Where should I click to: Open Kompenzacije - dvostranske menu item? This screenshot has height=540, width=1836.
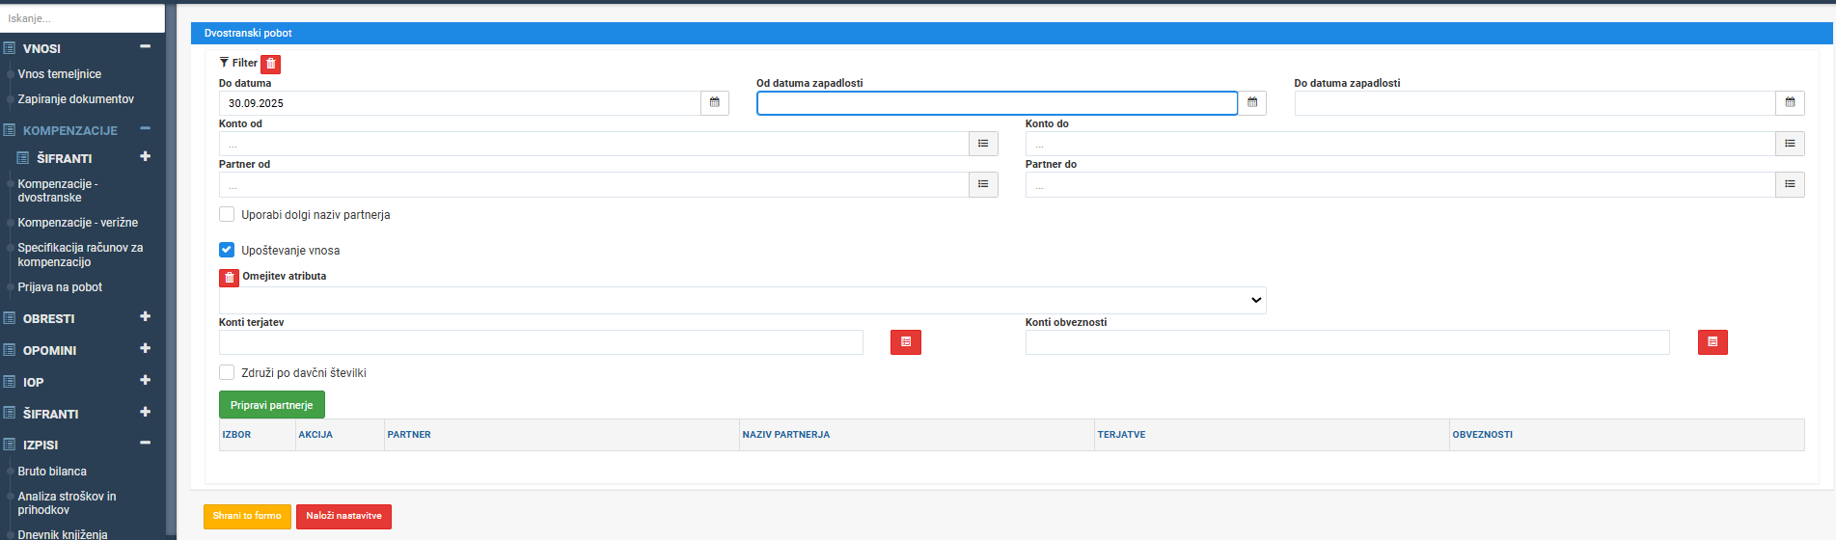click(x=58, y=191)
